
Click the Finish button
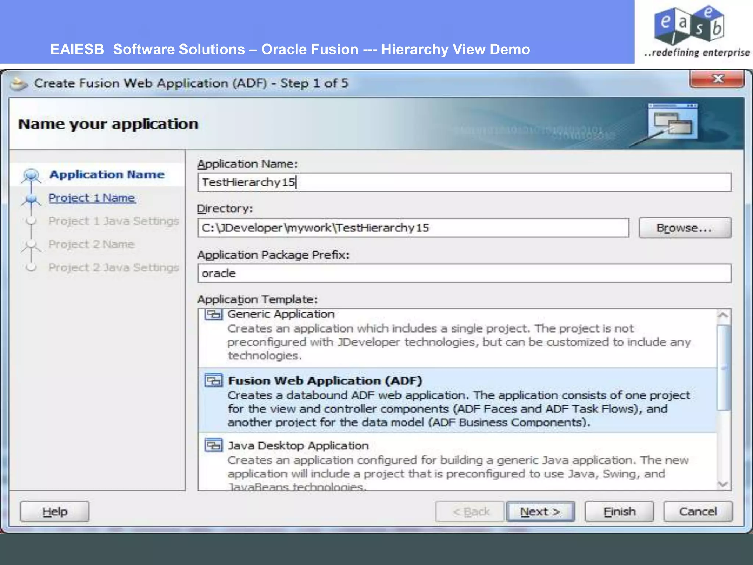coord(619,511)
